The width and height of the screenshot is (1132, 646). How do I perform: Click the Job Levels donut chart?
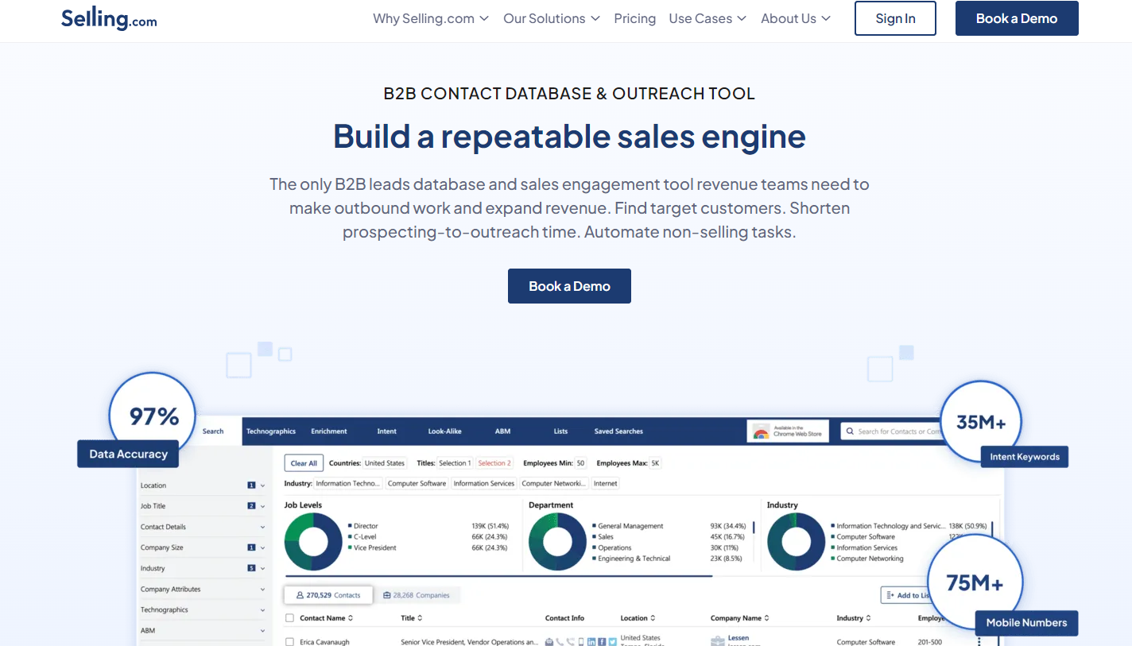[313, 542]
